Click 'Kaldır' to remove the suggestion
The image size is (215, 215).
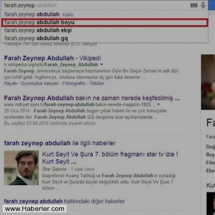click(68, 14)
